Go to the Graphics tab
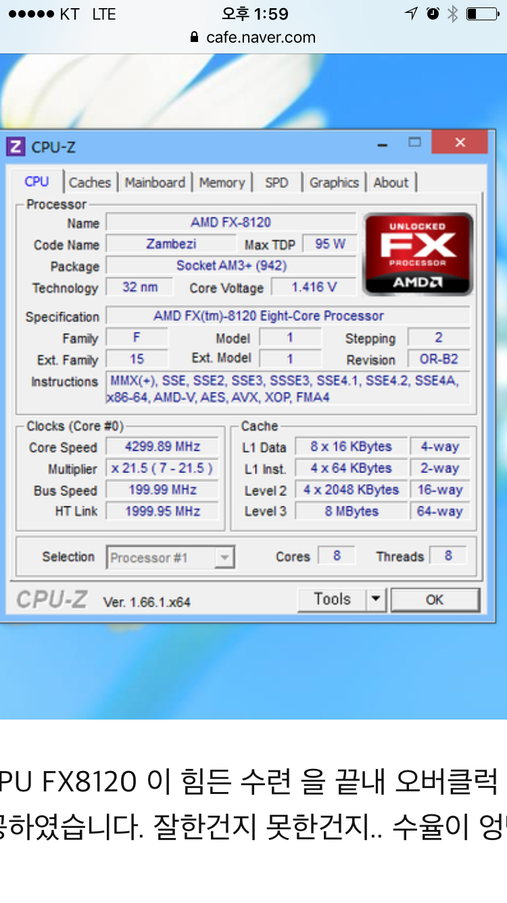507x903 pixels. point(334,183)
